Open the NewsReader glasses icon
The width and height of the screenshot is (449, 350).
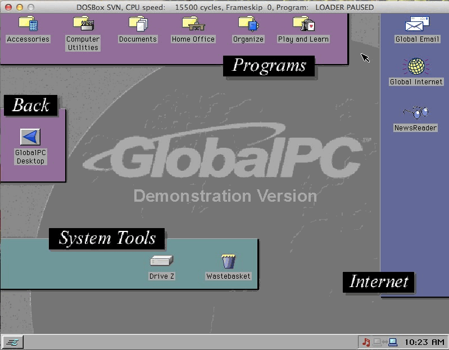coord(416,113)
